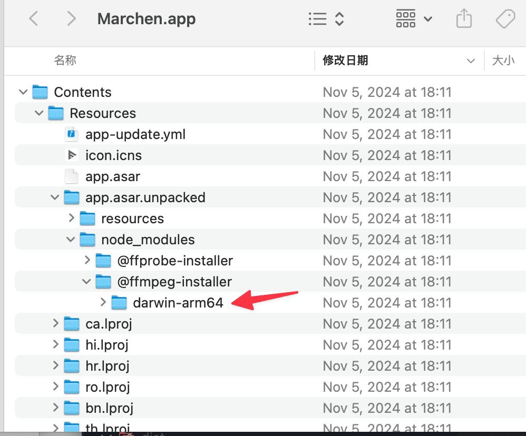Click the Tags toolbar icon
The width and height of the screenshot is (526, 436).
point(506,19)
